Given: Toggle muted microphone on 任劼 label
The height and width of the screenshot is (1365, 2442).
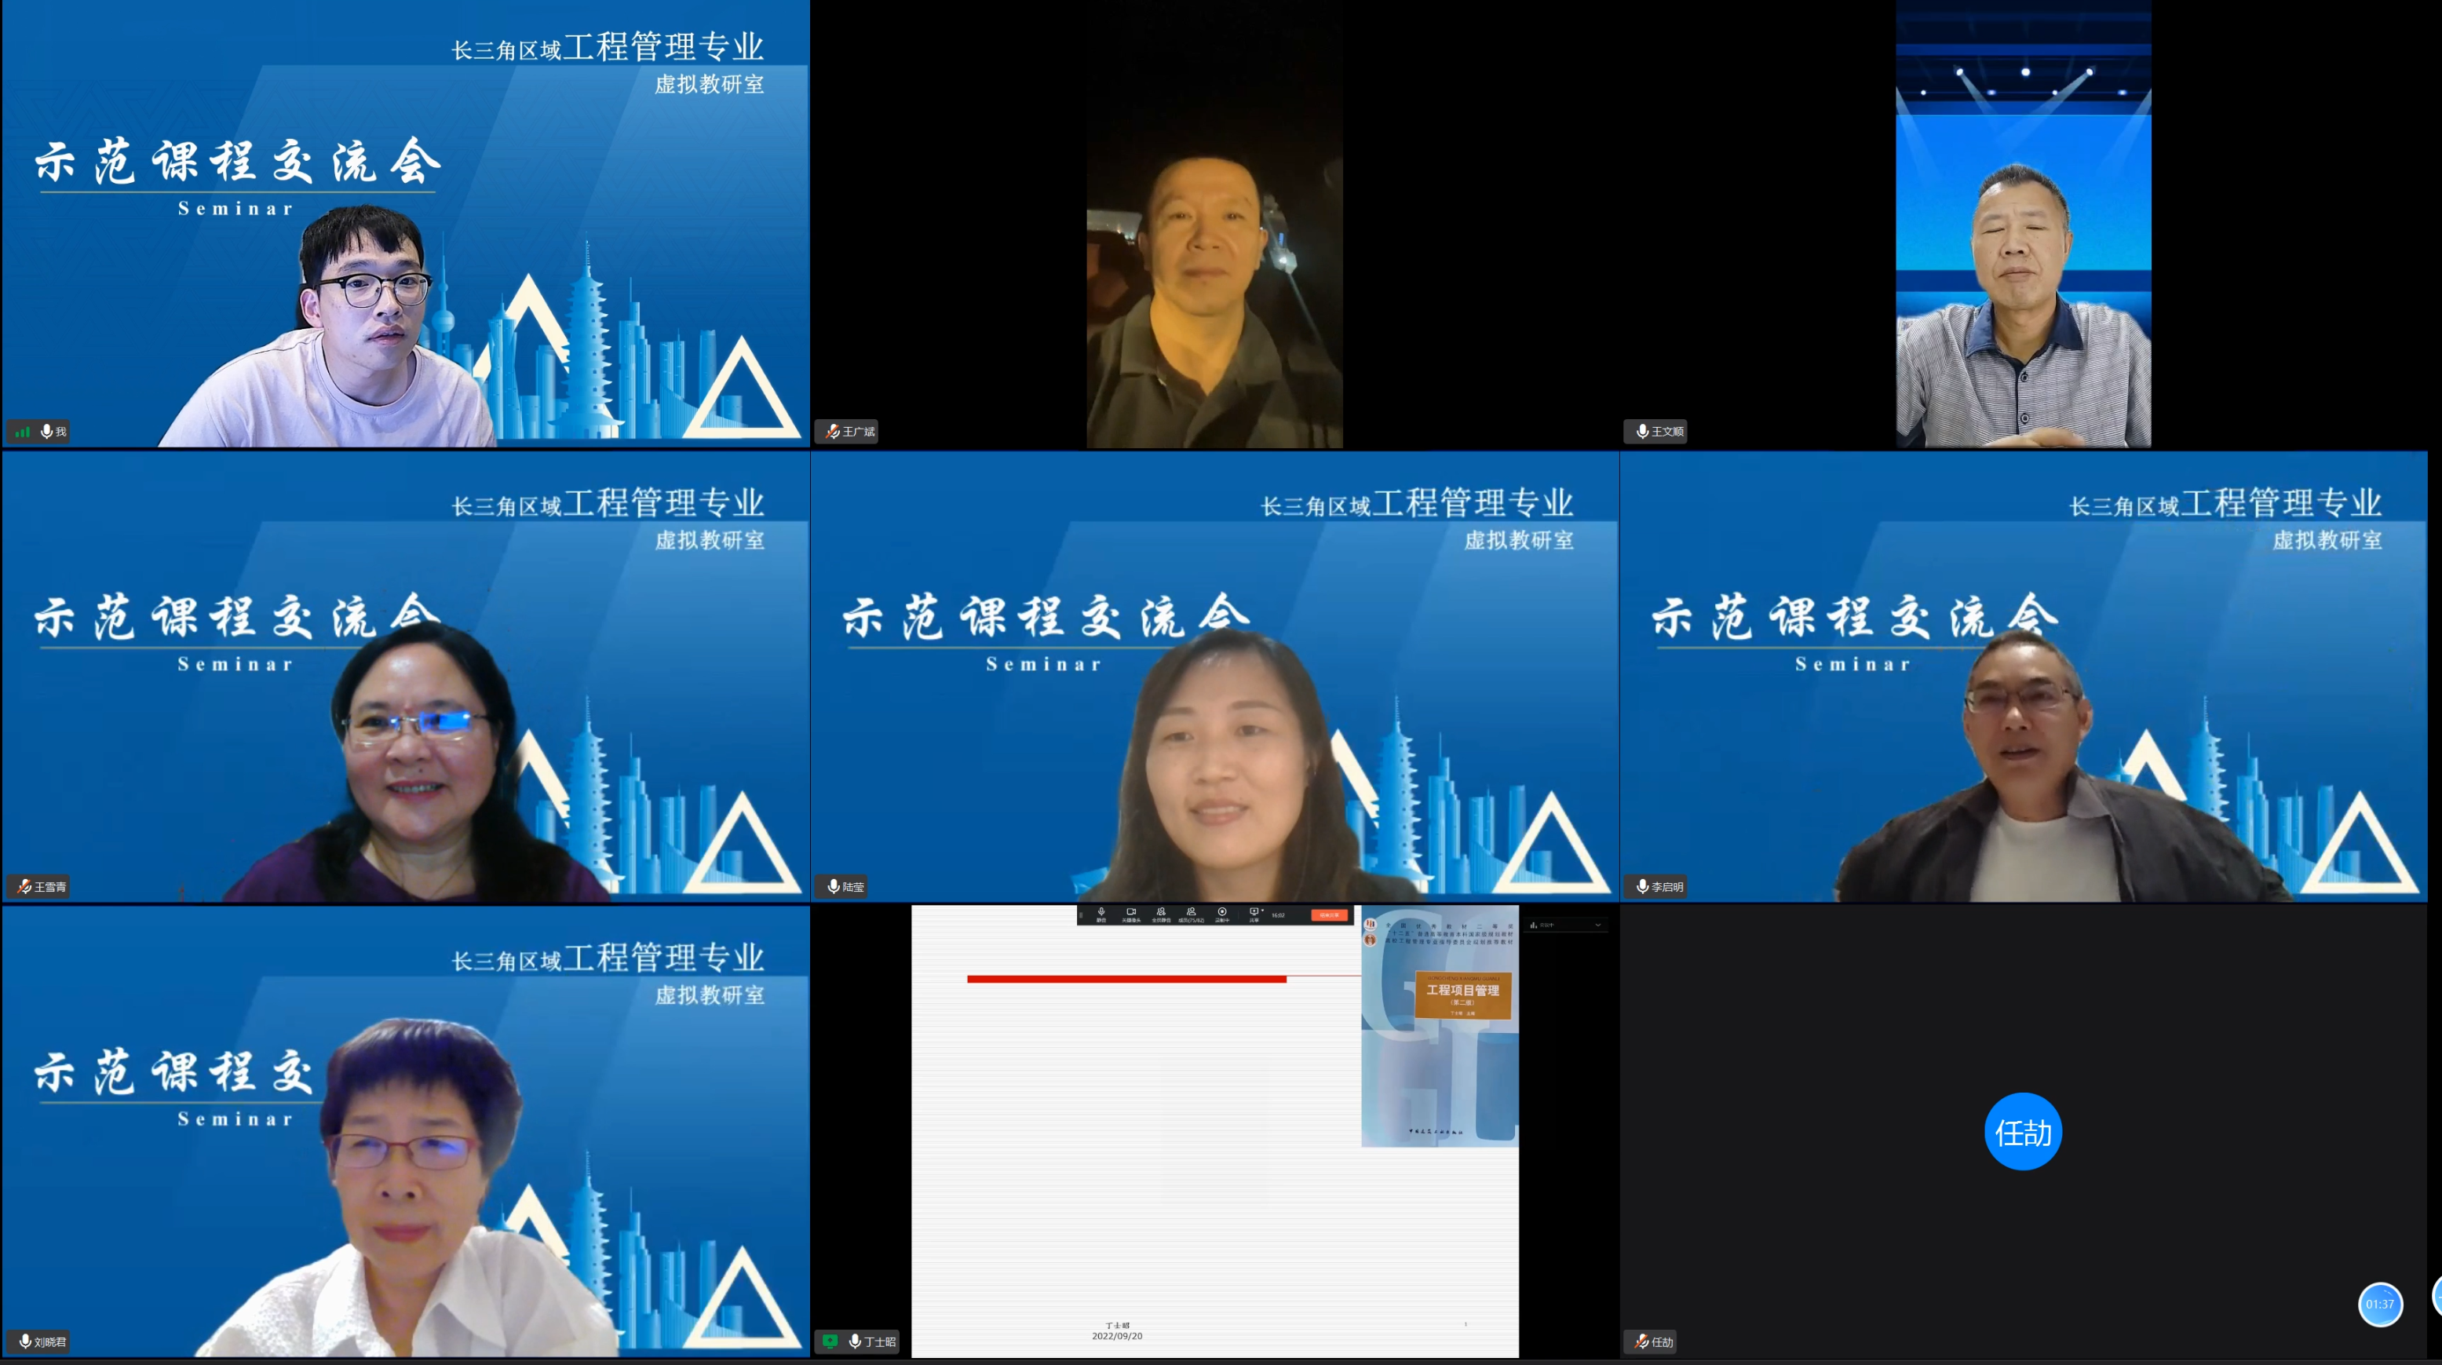Looking at the screenshot, I should point(1642,1341).
